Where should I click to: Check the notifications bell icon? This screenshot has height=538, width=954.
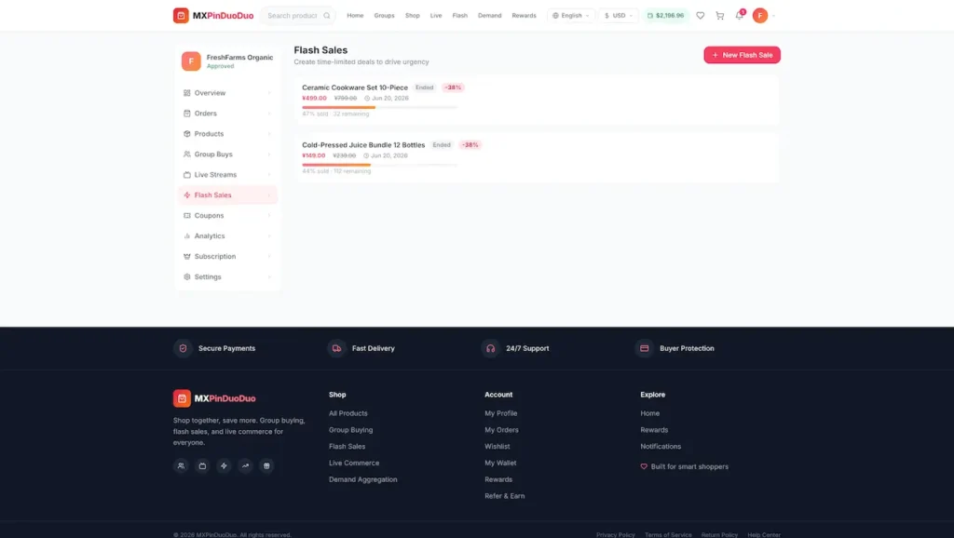point(739,16)
